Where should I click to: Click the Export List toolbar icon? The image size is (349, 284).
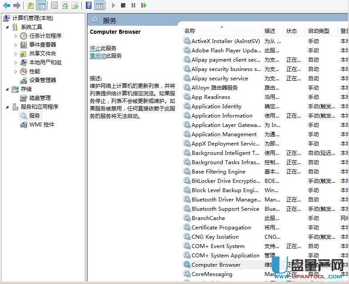pyautogui.click(x=75, y=5)
